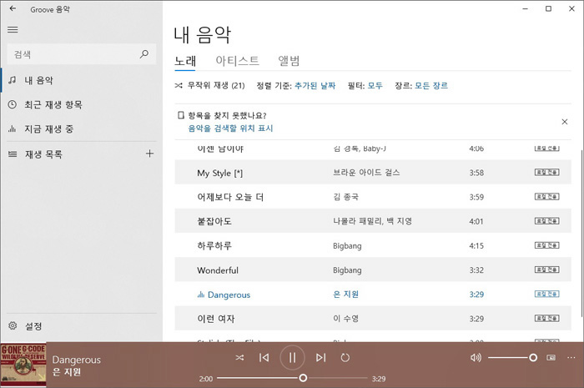Switch to 노래 tab

(185, 61)
